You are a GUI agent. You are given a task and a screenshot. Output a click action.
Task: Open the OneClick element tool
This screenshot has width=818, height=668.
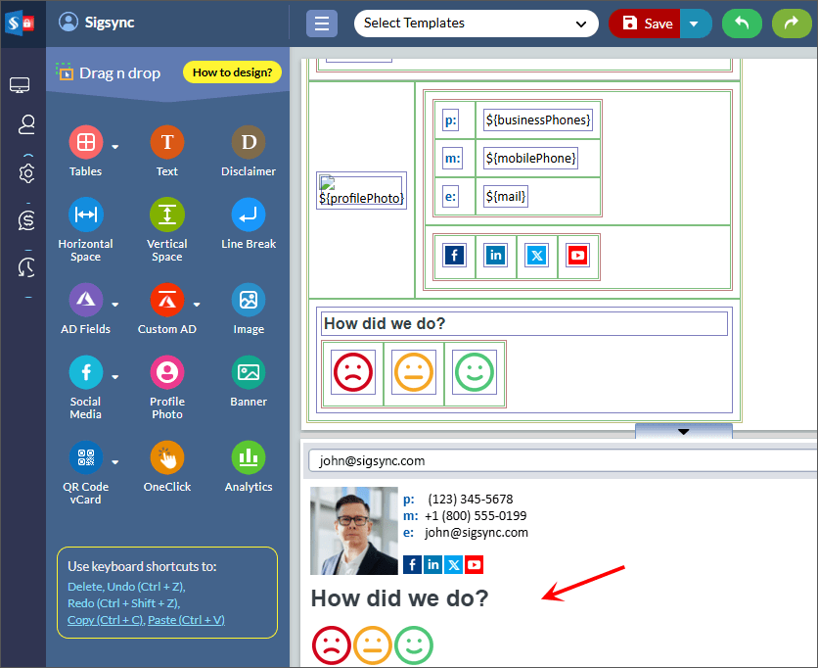click(x=167, y=458)
